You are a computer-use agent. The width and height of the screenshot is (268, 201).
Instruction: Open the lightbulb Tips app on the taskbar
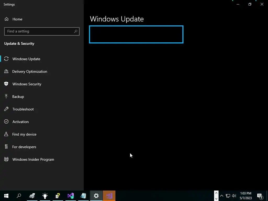pos(45,196)
